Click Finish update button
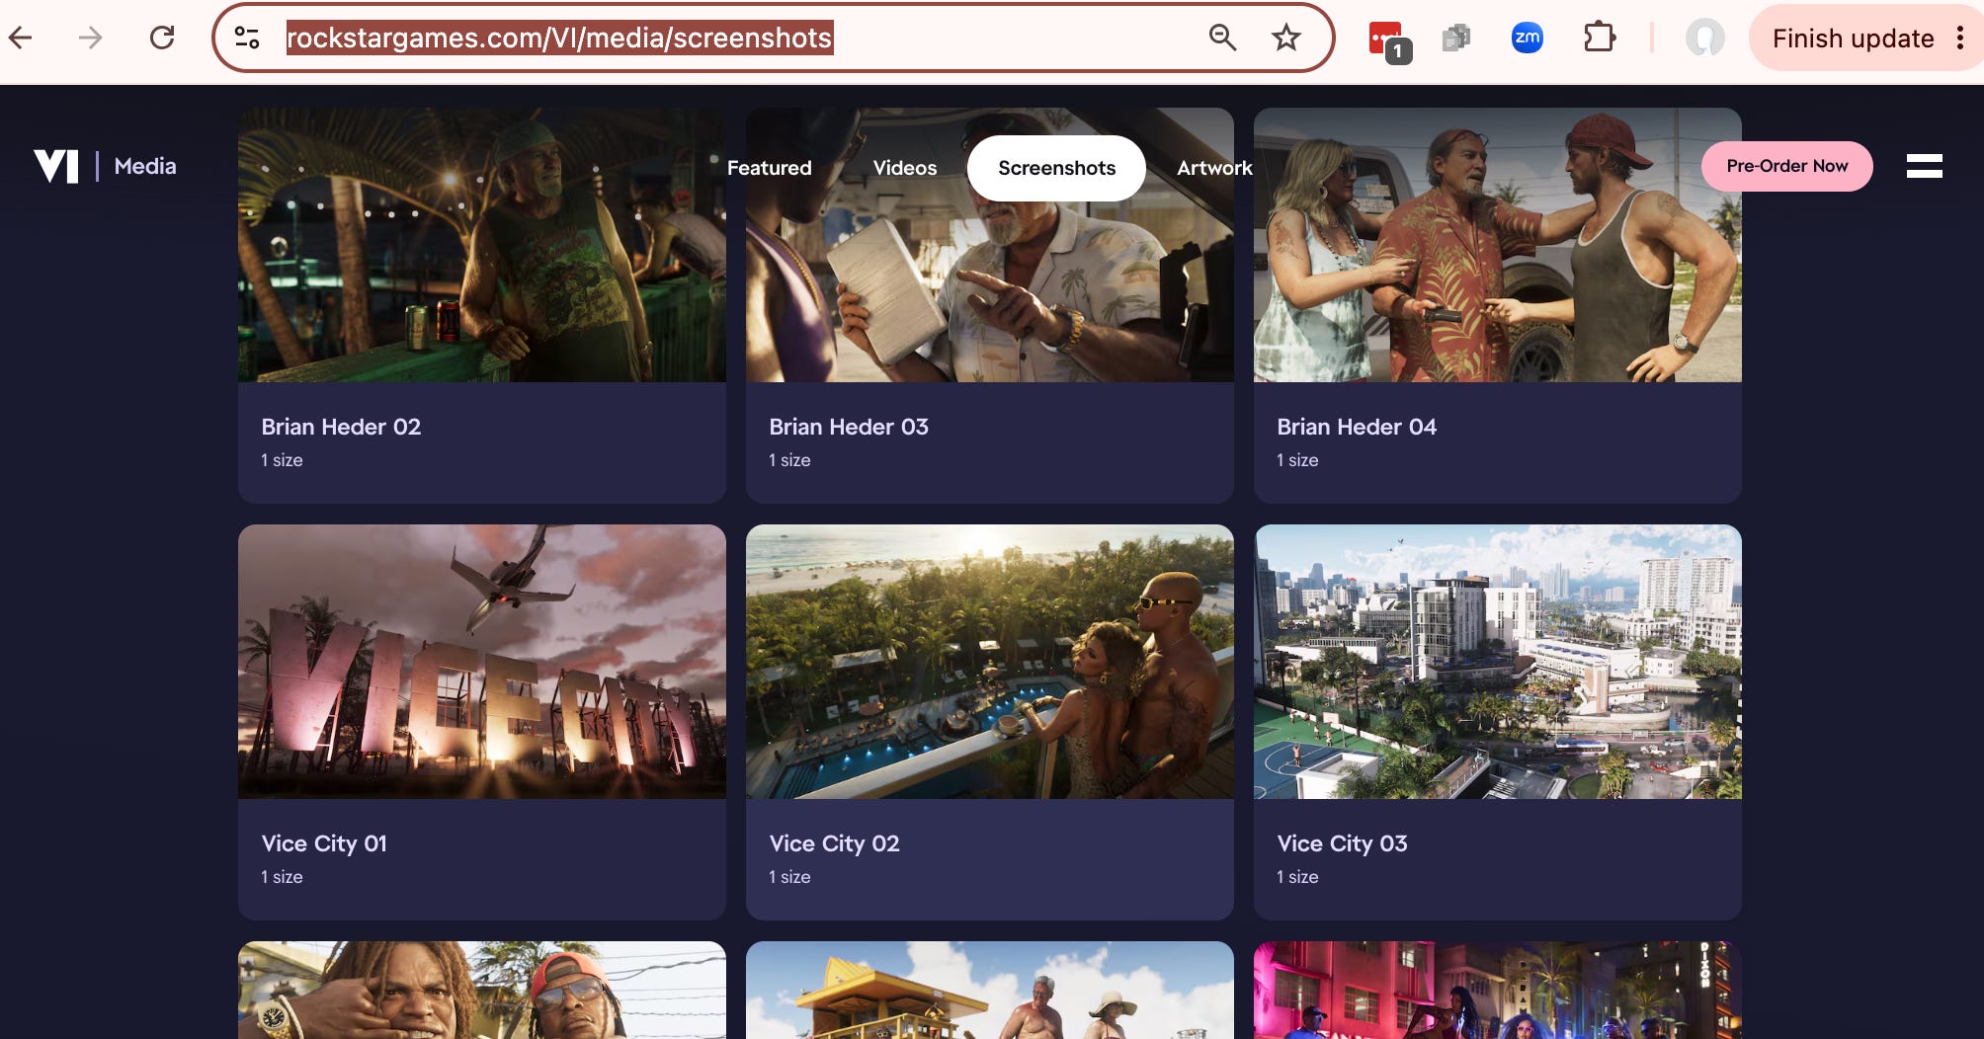This screenshot has width=1984, height=1039. click(1853, 39)
